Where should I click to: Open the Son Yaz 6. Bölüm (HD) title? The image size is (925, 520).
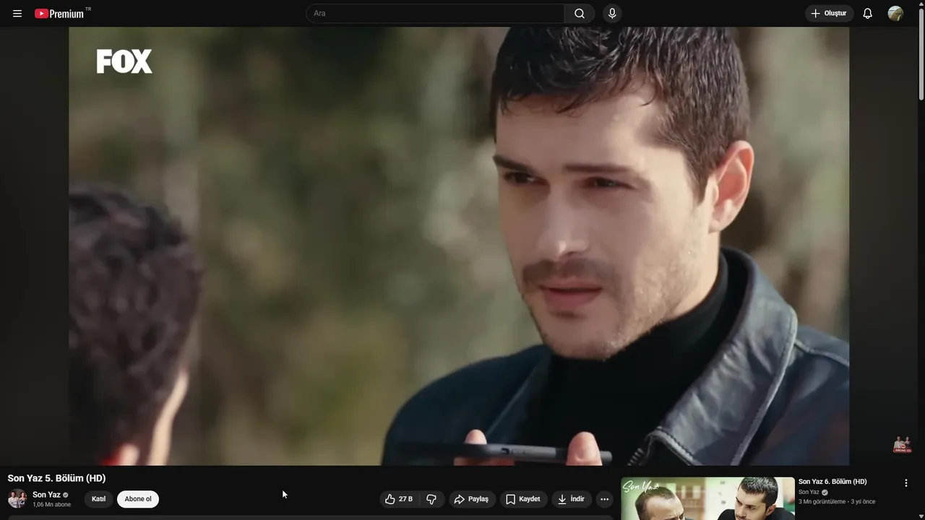pyautogui.click(x=832, y=482)
